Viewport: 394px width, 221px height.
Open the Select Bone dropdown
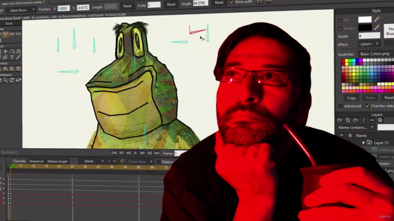pyautogui.click(x=22, y=10)
